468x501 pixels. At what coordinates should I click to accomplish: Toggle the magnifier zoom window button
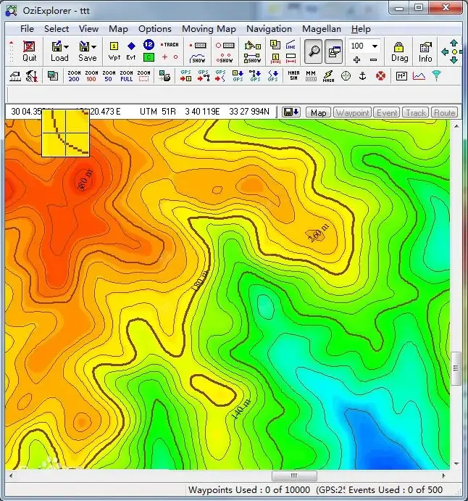point(314,51)
